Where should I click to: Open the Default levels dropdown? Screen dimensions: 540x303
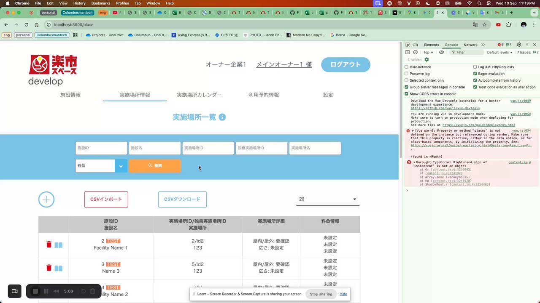(500, 52)
